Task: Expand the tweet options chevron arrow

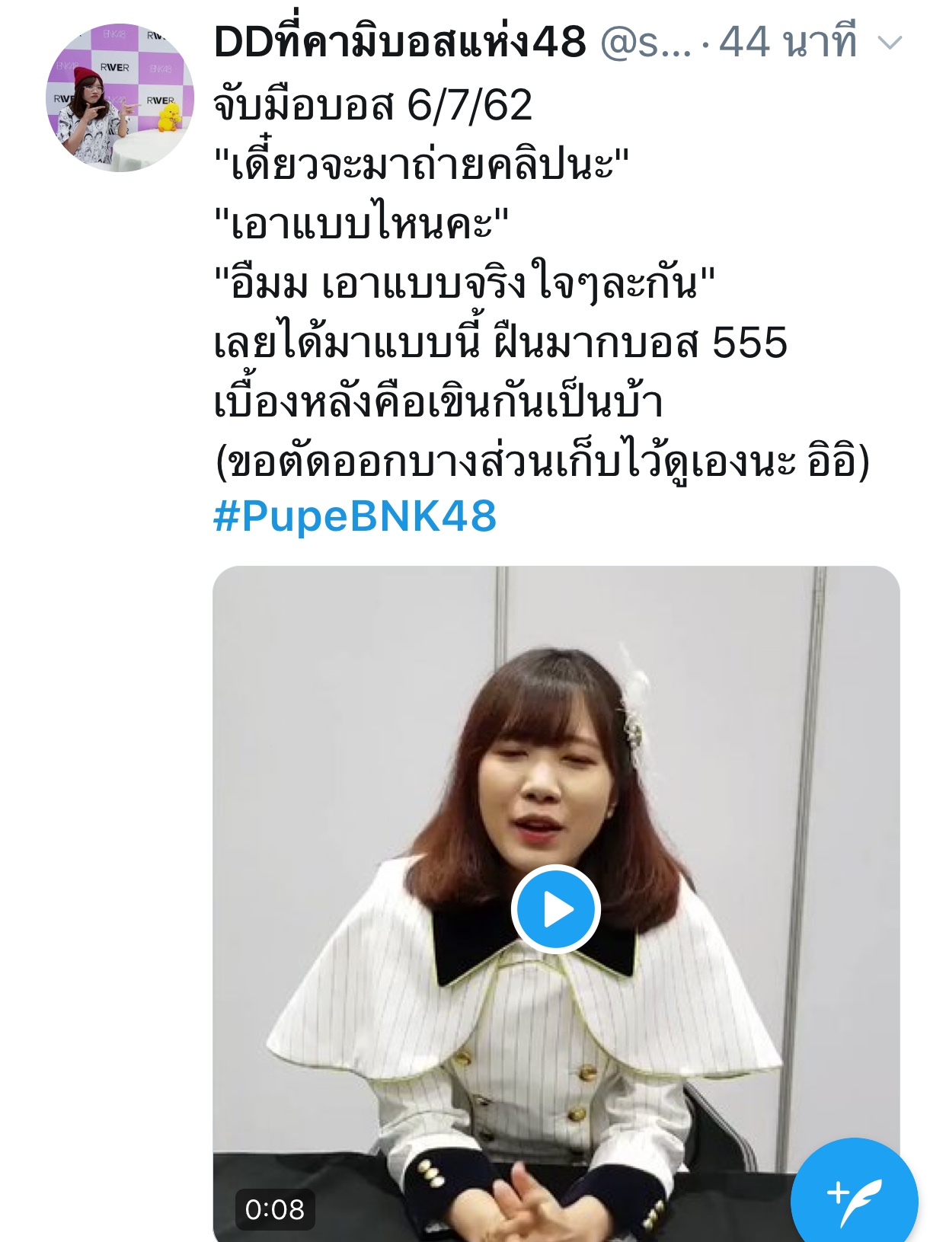Action: 890,43
